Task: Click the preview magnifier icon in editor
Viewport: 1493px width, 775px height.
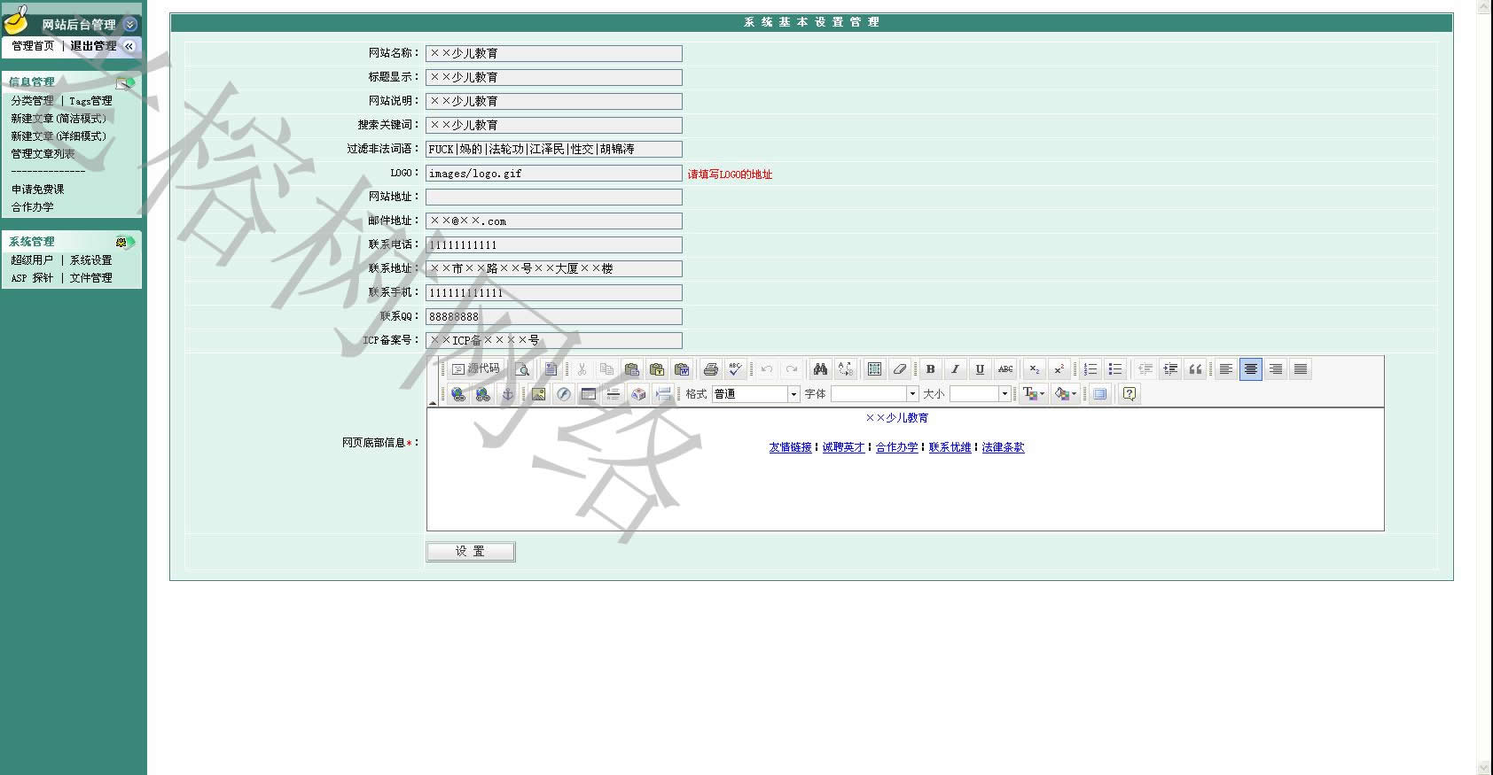Action: coord(522,369)
